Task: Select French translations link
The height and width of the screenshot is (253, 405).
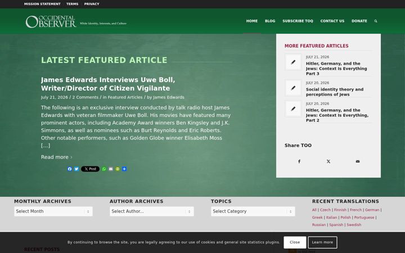Action: point(355,210)
